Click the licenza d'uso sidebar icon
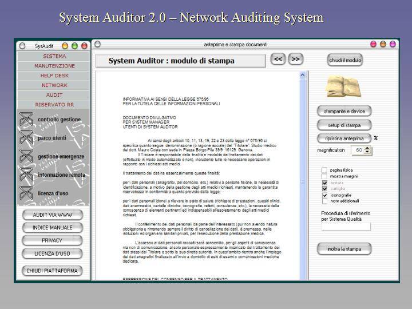The height and width of the screenshot is (309, 412). pos(26,193)
